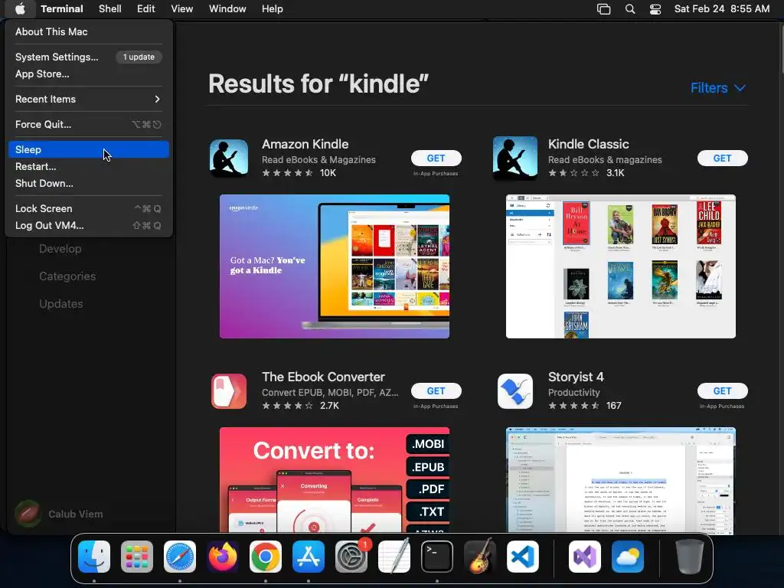Viewport: 784px width, 588px height.
Task: Launch Google Chrome from the Dock
Action: point(266,557)
